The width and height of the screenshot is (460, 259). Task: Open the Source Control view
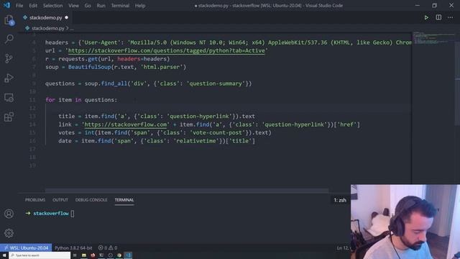(9, 58)
